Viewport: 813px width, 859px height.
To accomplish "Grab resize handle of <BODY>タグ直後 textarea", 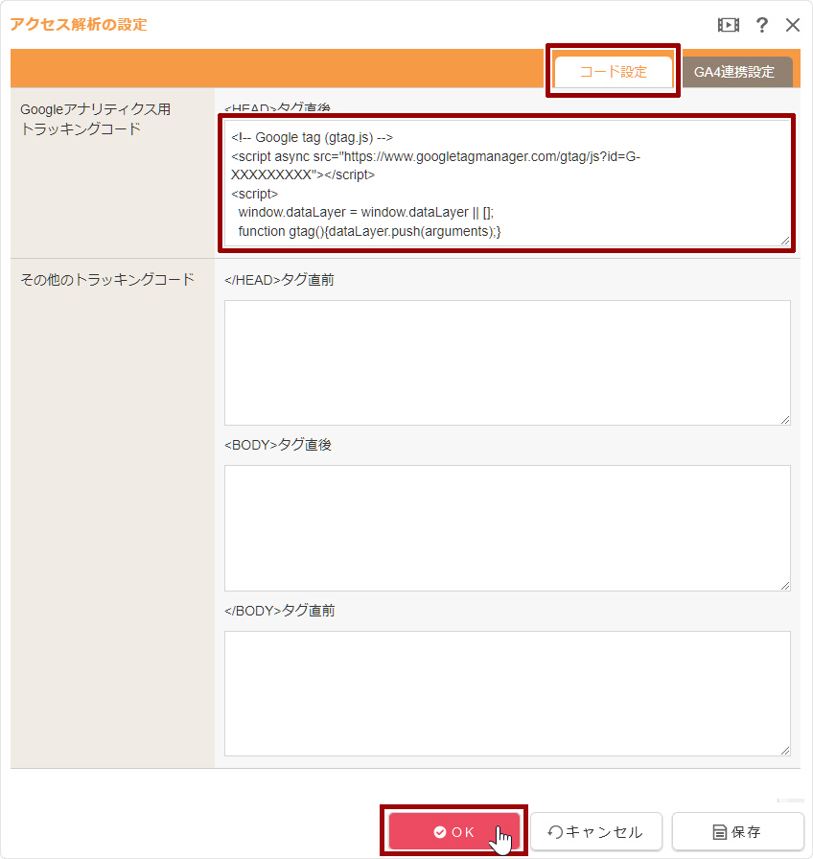I will tap(785, 586).
